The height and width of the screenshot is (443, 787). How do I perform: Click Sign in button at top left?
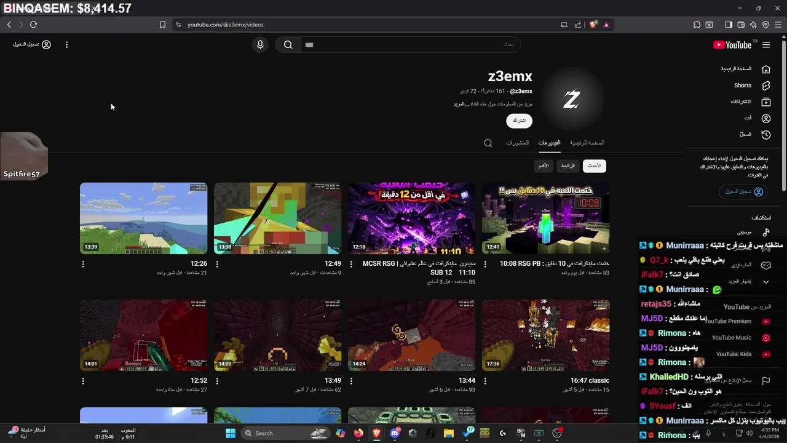32,44
